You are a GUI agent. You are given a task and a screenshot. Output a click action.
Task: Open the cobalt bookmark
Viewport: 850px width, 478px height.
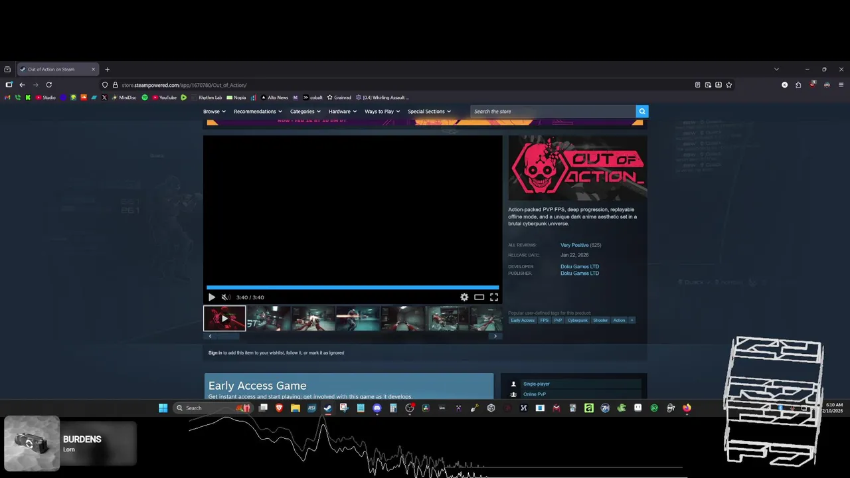click(x=313, y=98)
